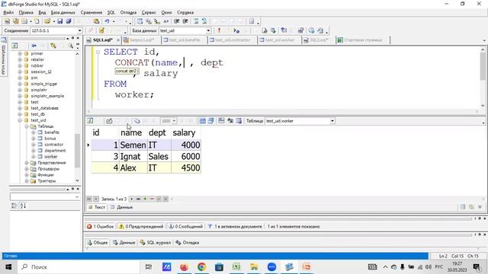Screen dimensions: 488x274
Task: Open the База данных menu
Action: pos(63,12)
